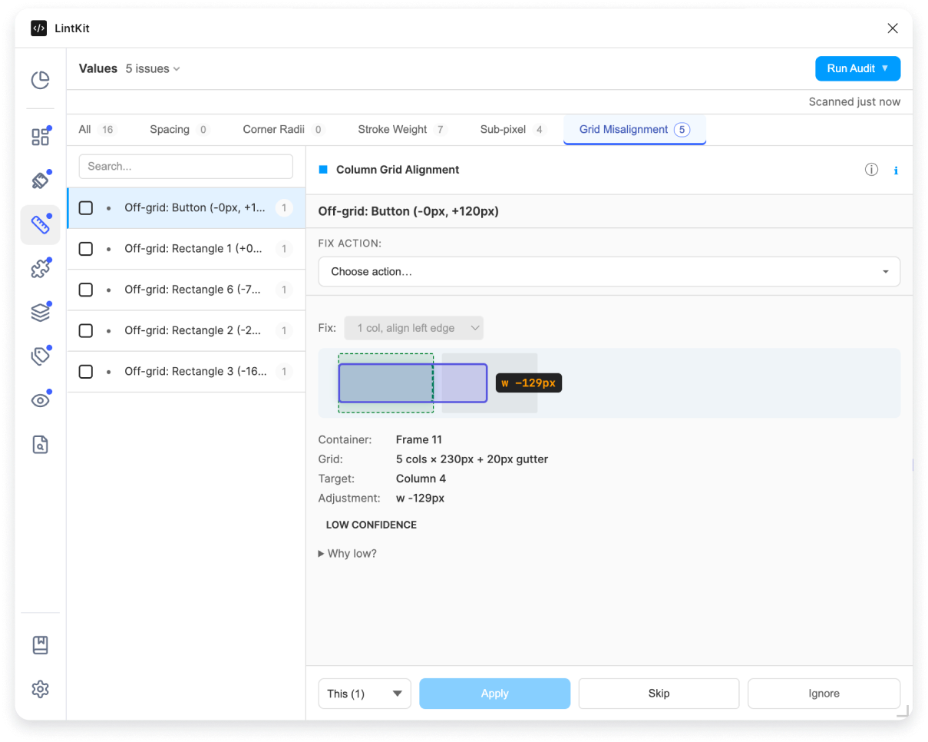The image size is (928, 742).
Task: Select the ruler Values icon in the sidebar
Action: pos(40,224)
